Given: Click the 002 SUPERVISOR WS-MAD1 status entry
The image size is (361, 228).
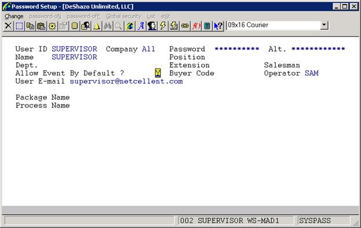Looking at the screenshot, I should click(x=236, y=220).
